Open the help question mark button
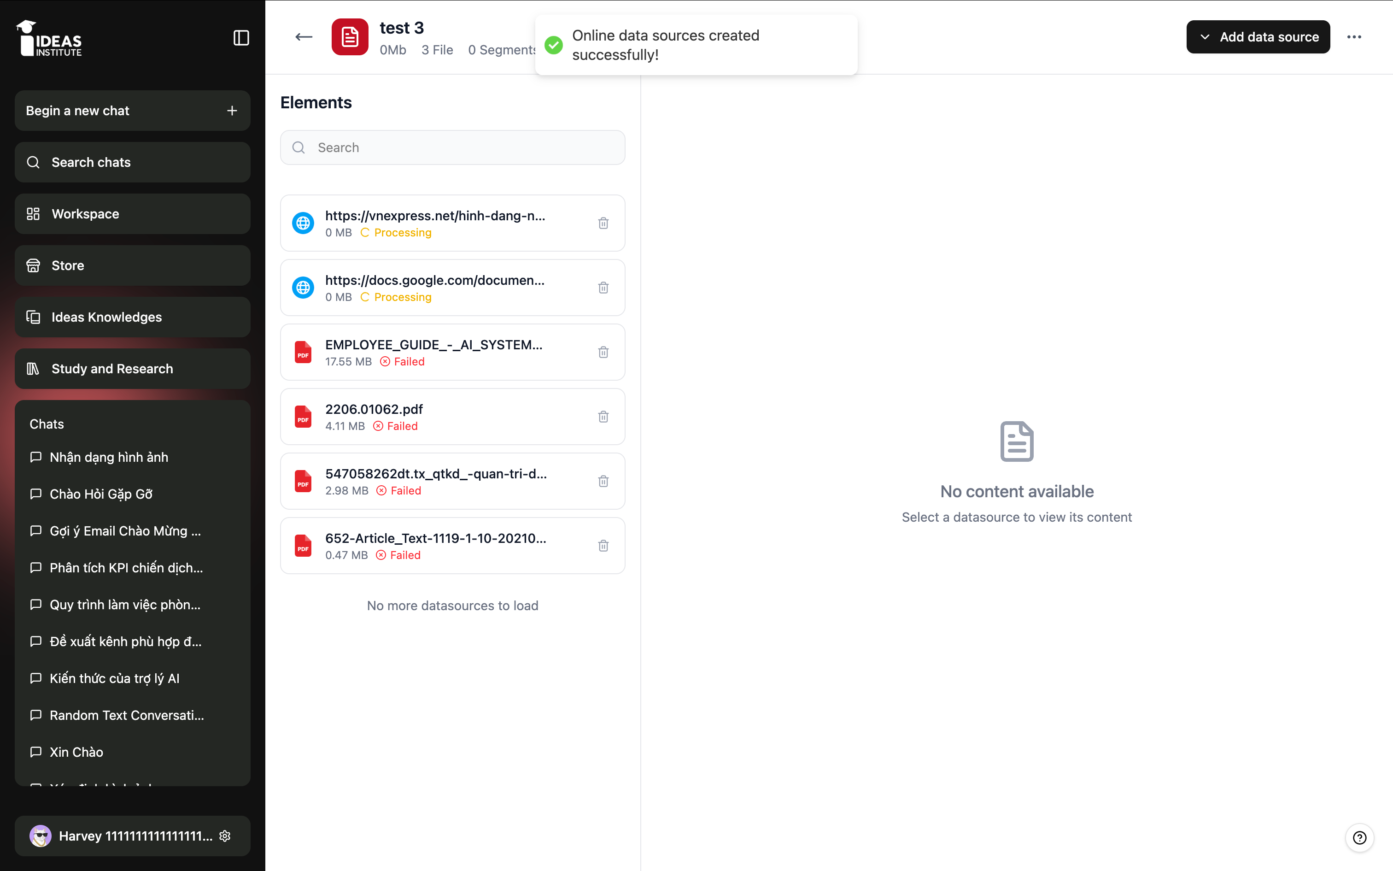This screenshot has height=871, width=1393. 1359,838
